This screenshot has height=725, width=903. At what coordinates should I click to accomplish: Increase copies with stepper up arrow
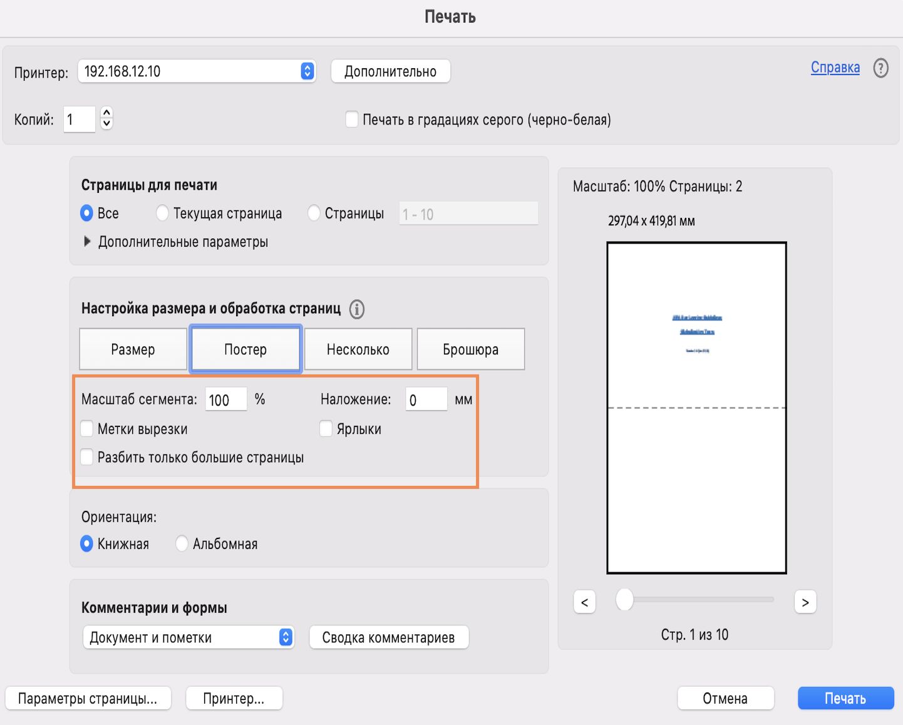click(106, 113)
